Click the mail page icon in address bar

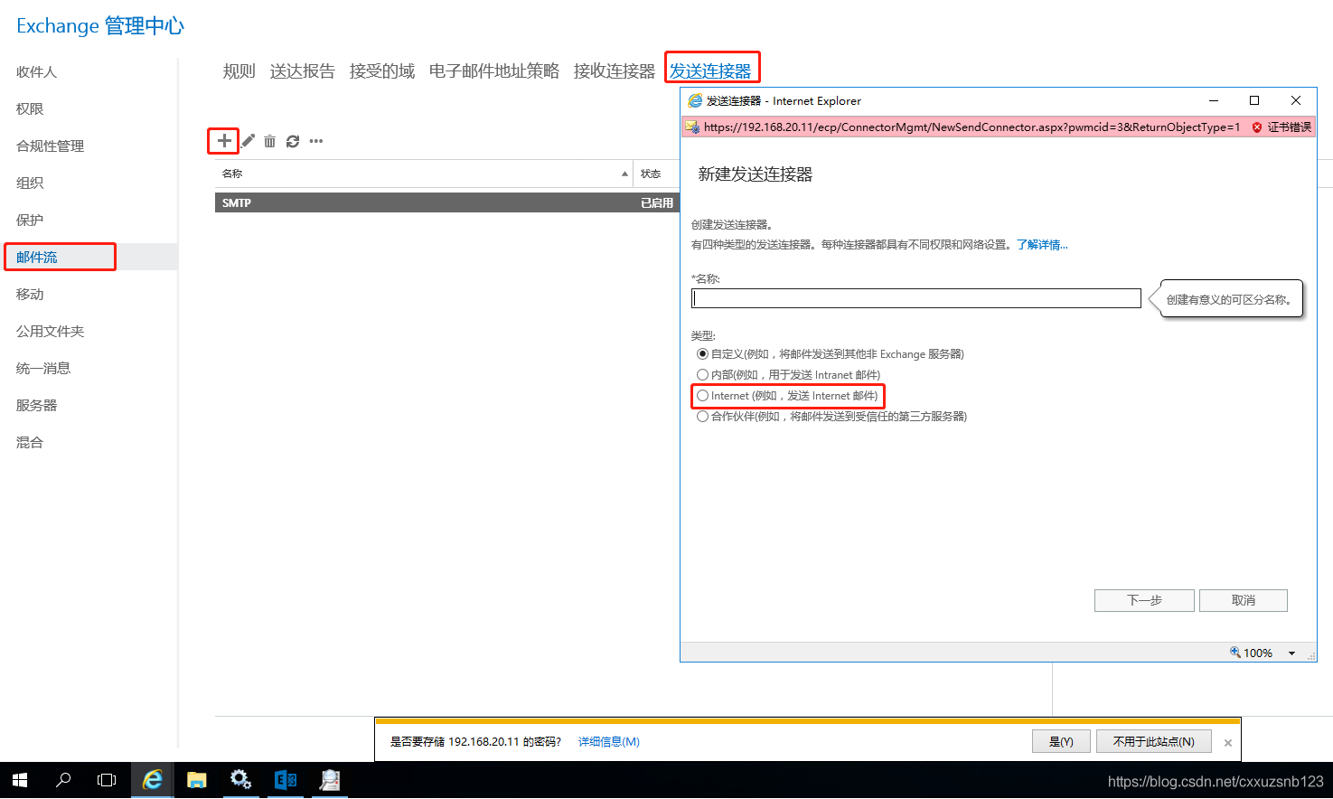pyautogui.click(x=692, y=127)
